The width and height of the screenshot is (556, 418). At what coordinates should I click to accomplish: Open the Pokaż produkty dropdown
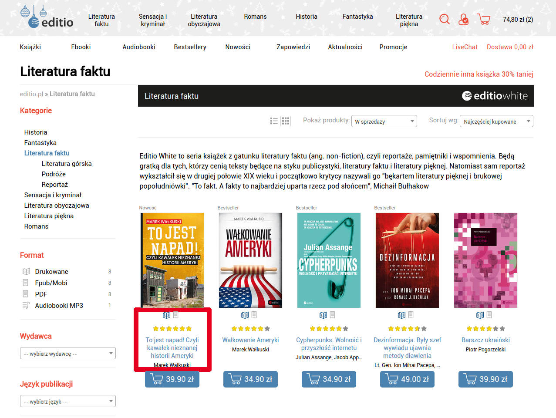(x=384, y=121)
